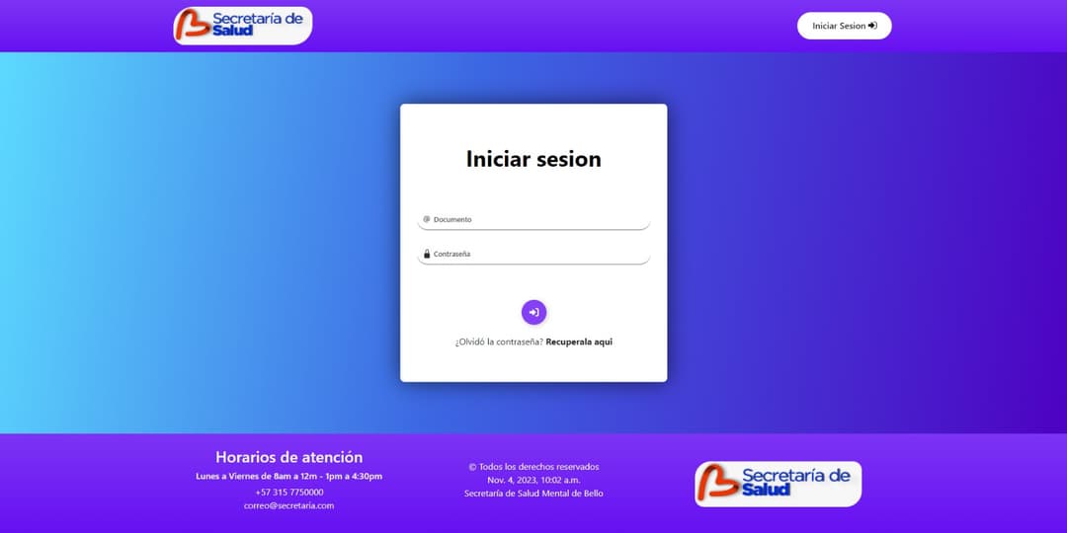Click the phone number +57 315 7750000

288,492
